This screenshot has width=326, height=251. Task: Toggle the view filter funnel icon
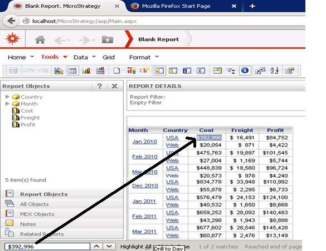tap(231, 71)
